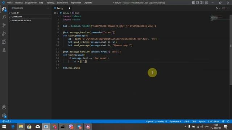Toggle secondary side bar visibility
Image resolution: width=232 pixels, height=130 pixels.
[201, 3]
